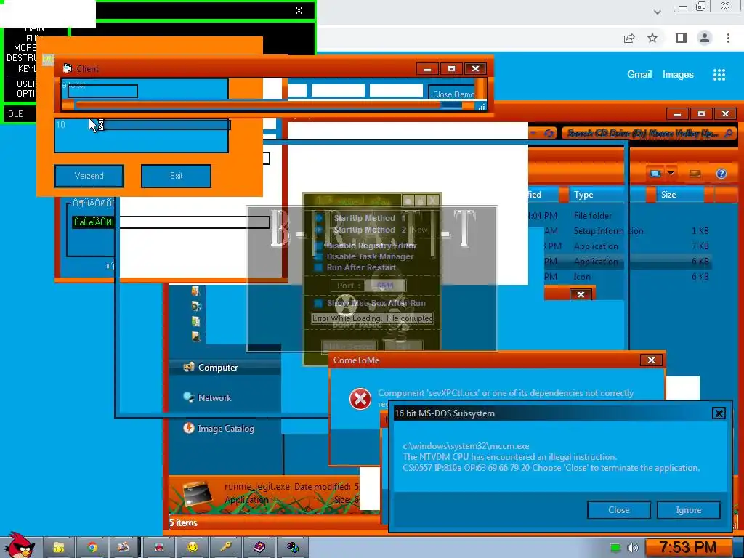The width and height of the screenshot is (744, 558).
Task: Toggle Disable Registry Editor checkbox
Action: click(x=319, y=246)
